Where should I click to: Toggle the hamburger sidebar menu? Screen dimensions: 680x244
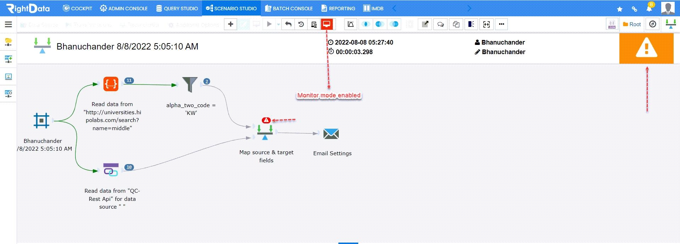pos(9,24)
